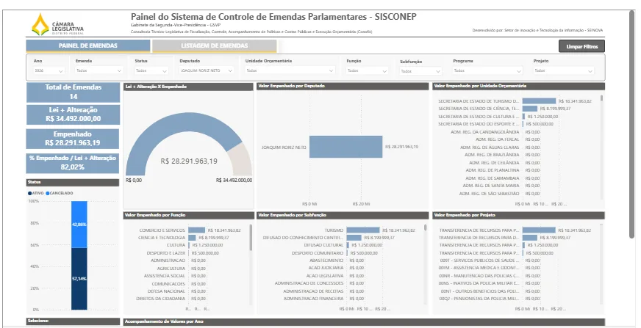641x328 pixels.
Task: Click the cancelado 42,86% bar segment
Action: (x=79, y=225)
